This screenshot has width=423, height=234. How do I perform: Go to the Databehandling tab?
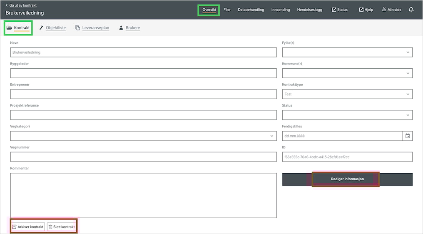[x=251, y=10]
